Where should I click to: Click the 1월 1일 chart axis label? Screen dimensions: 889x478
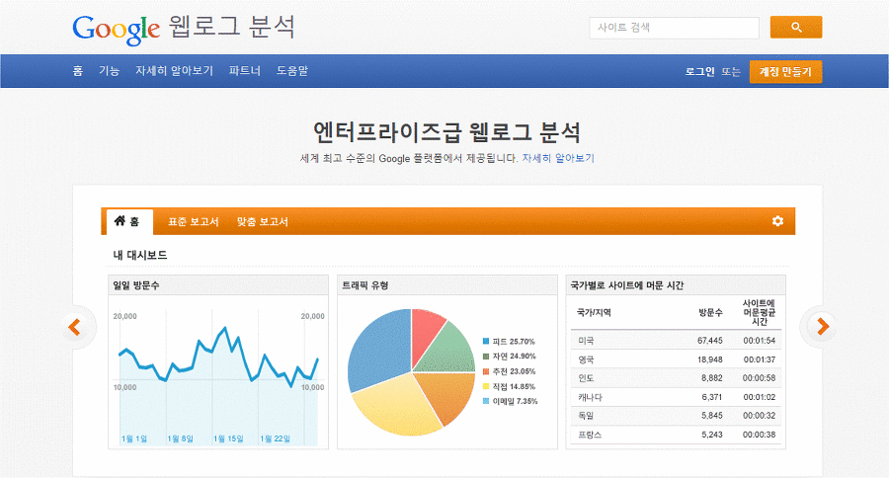point(134,438)
